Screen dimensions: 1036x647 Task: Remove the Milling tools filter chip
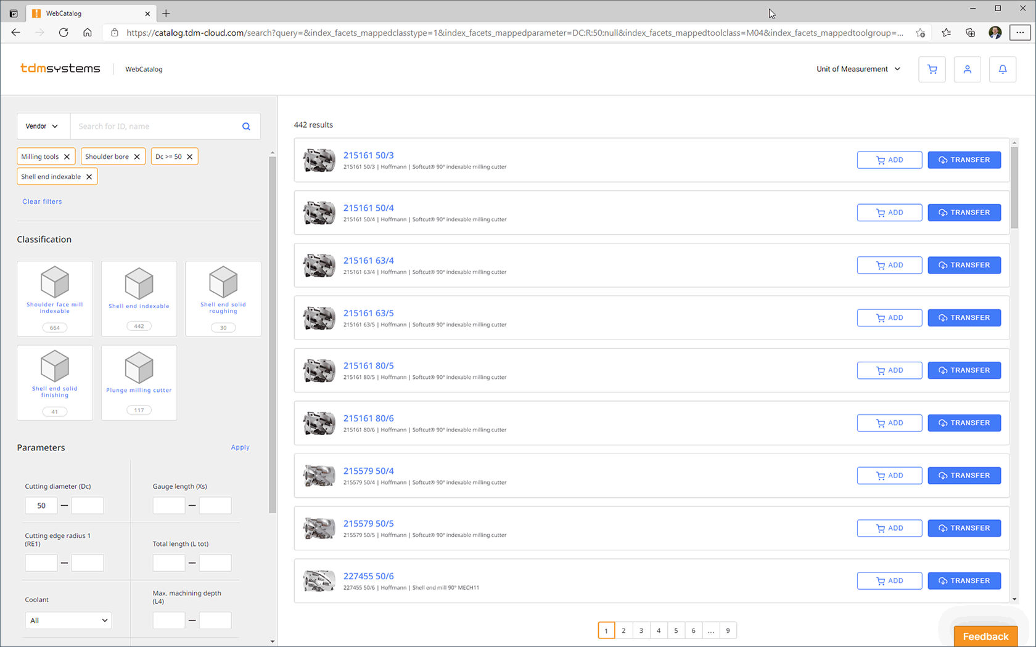click(67, 157)
